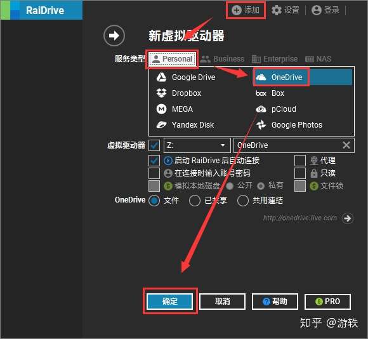
Task: Switch to the Business service type tab
Action: pos(222,59)
